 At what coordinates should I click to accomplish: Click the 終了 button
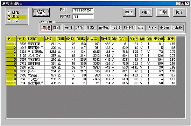(x=180, y=12)
